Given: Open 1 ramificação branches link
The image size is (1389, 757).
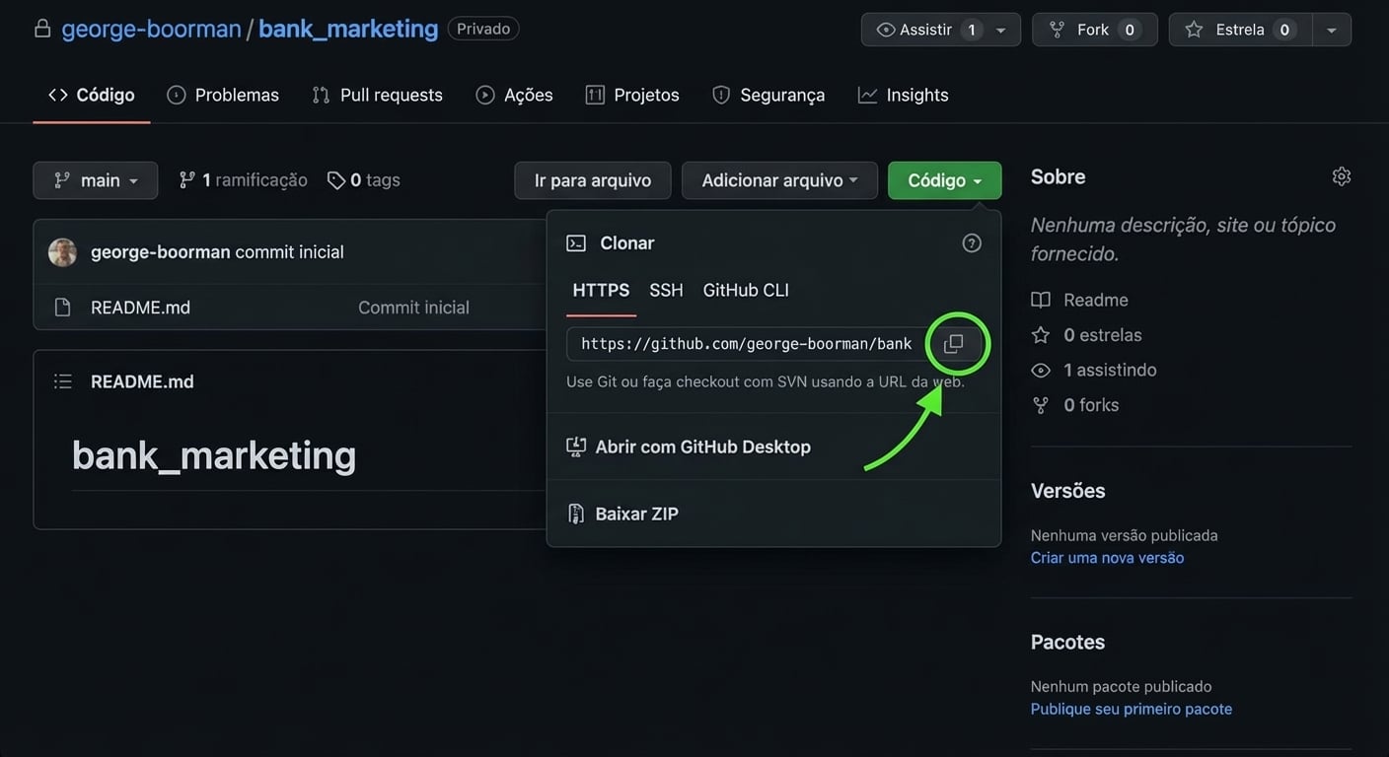Looking at the screenshot, I should tap(243, 180).
